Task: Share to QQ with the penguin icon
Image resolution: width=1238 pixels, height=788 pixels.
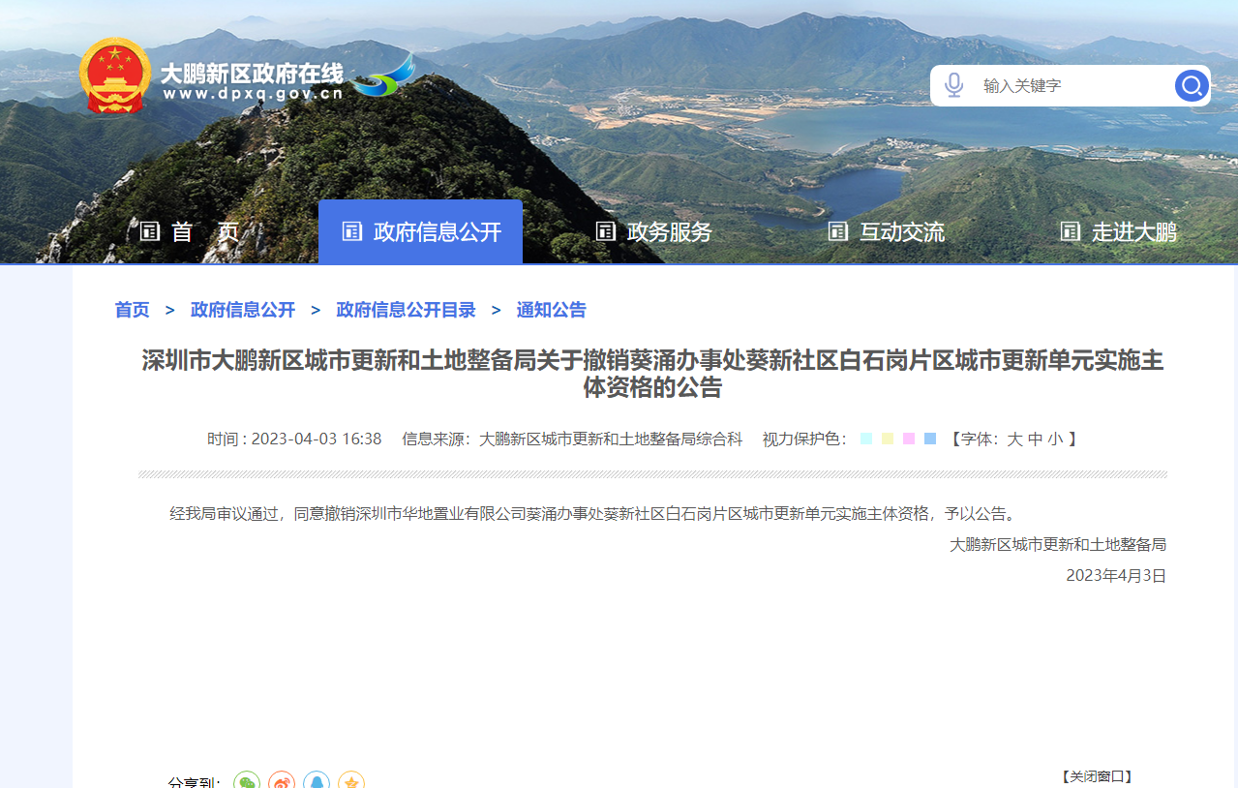Action: click(x=317, y=782)
